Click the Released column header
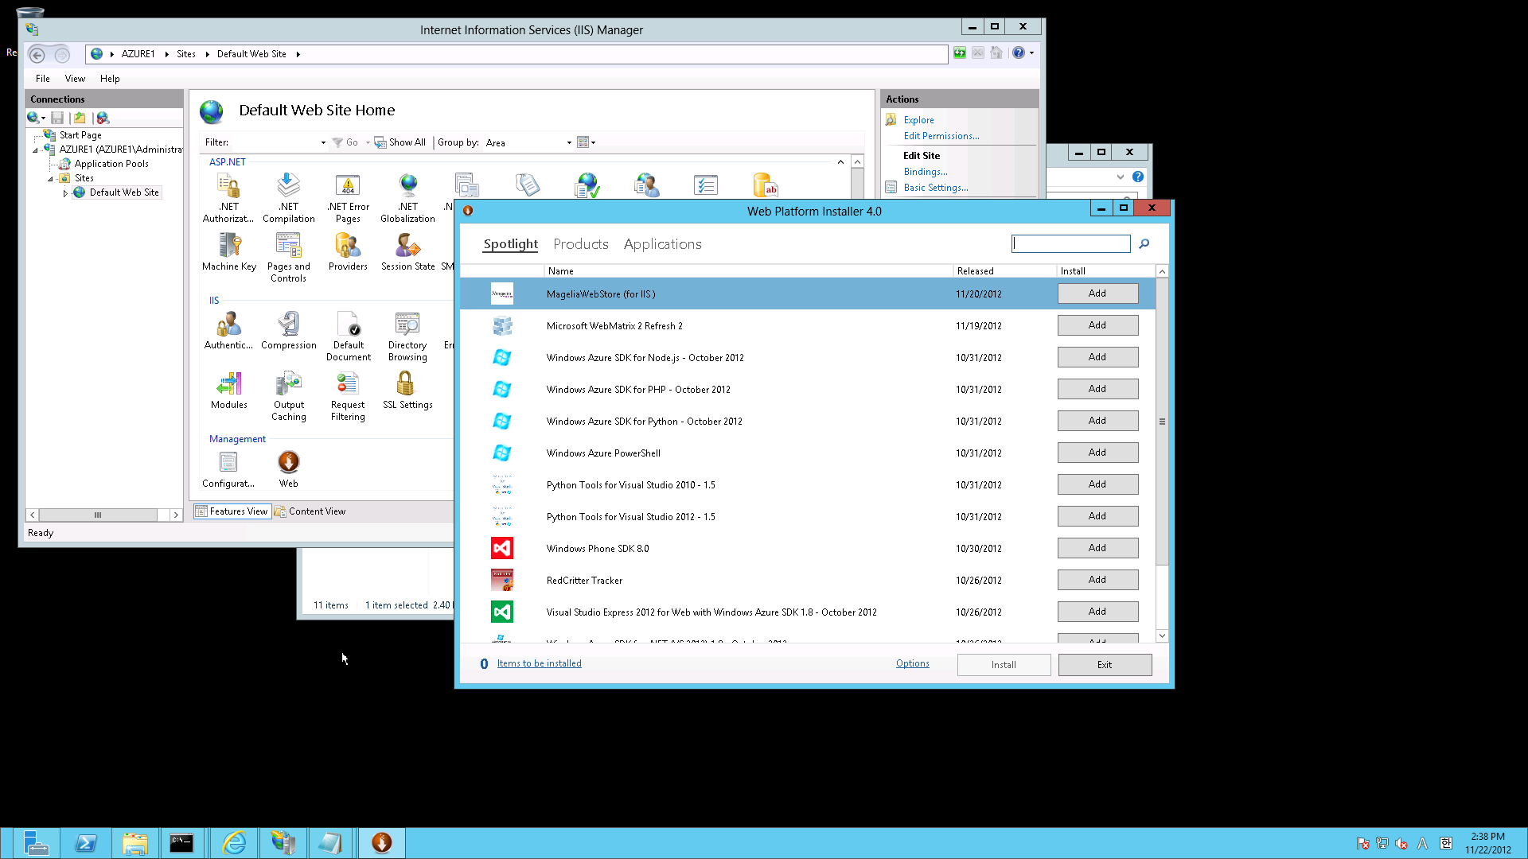The image size is (1528, 859). 1004,271
